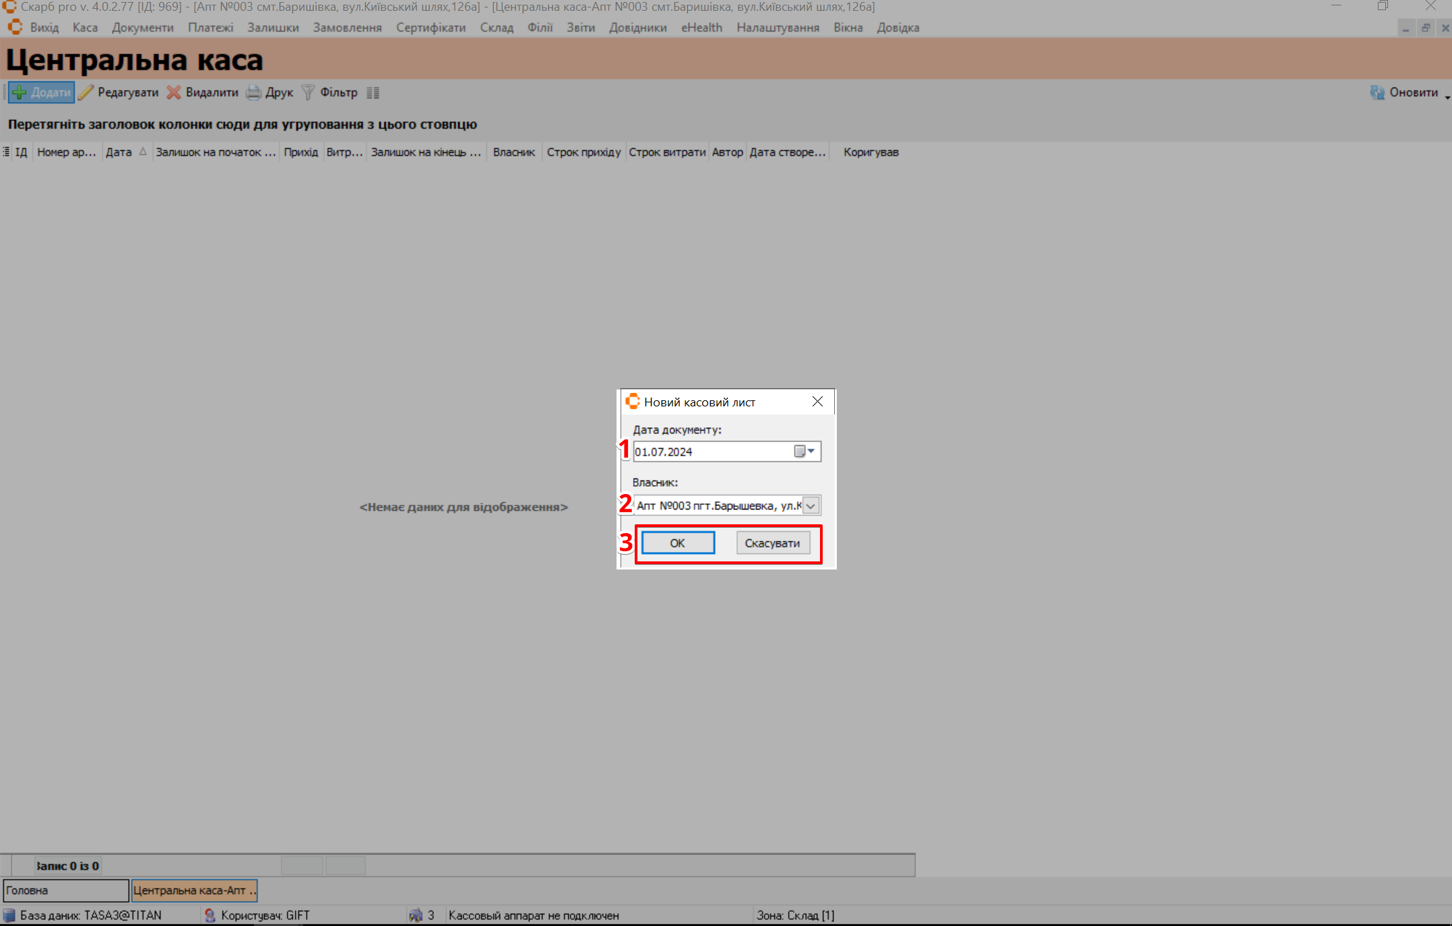This screenshot has width=1452, height=926.
Task: Open the Довідники menu
Action: coord(637,28)
